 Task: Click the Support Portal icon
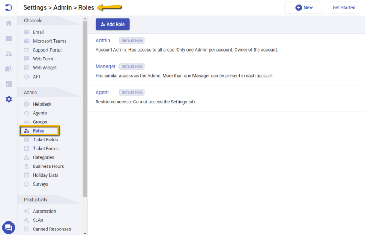pyautogui.click(x=26, y=50)
